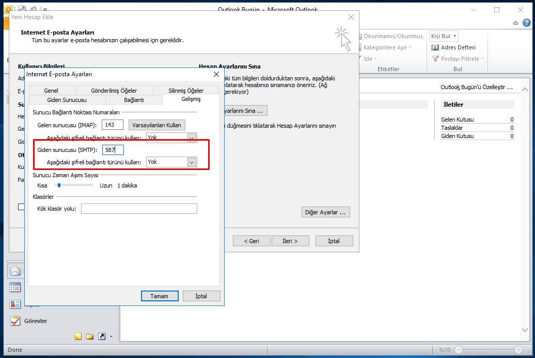
Task: Click the Gelen sunucusu (IMAP) port field
Action: (x=113, y=125)
